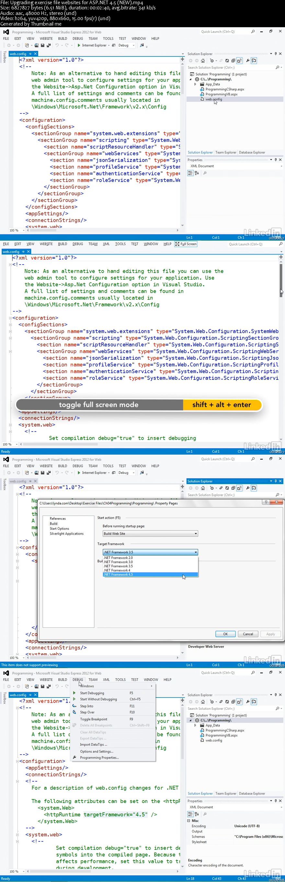
Task: Open the opened DEBUG menu header
Action: (78, 680)
